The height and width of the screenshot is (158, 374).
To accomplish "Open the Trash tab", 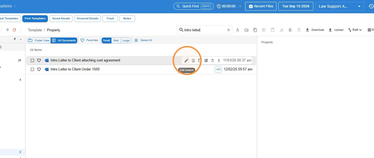I will pos(110,18).
